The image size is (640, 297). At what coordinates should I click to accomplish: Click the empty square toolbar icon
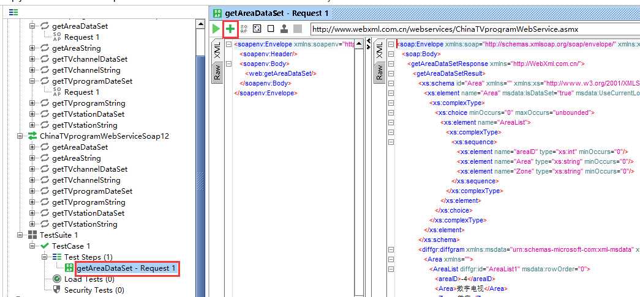coord(270,29)
